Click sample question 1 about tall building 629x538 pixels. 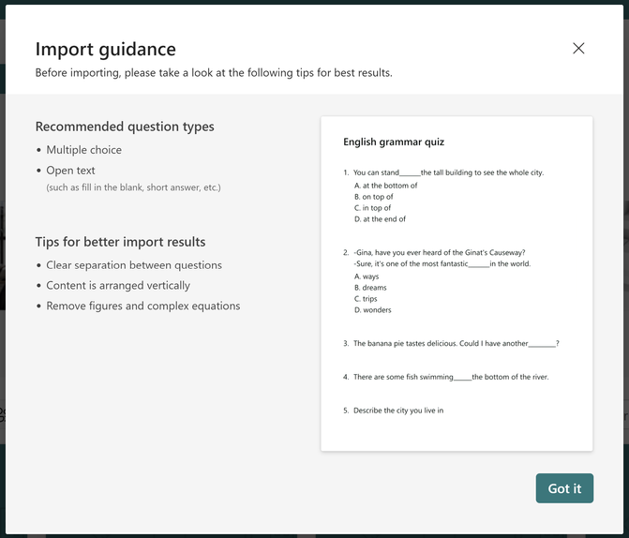(x=448, y=172)
